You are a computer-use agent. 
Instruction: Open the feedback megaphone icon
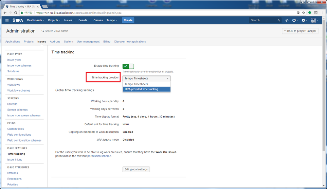(x=287, y=20)
